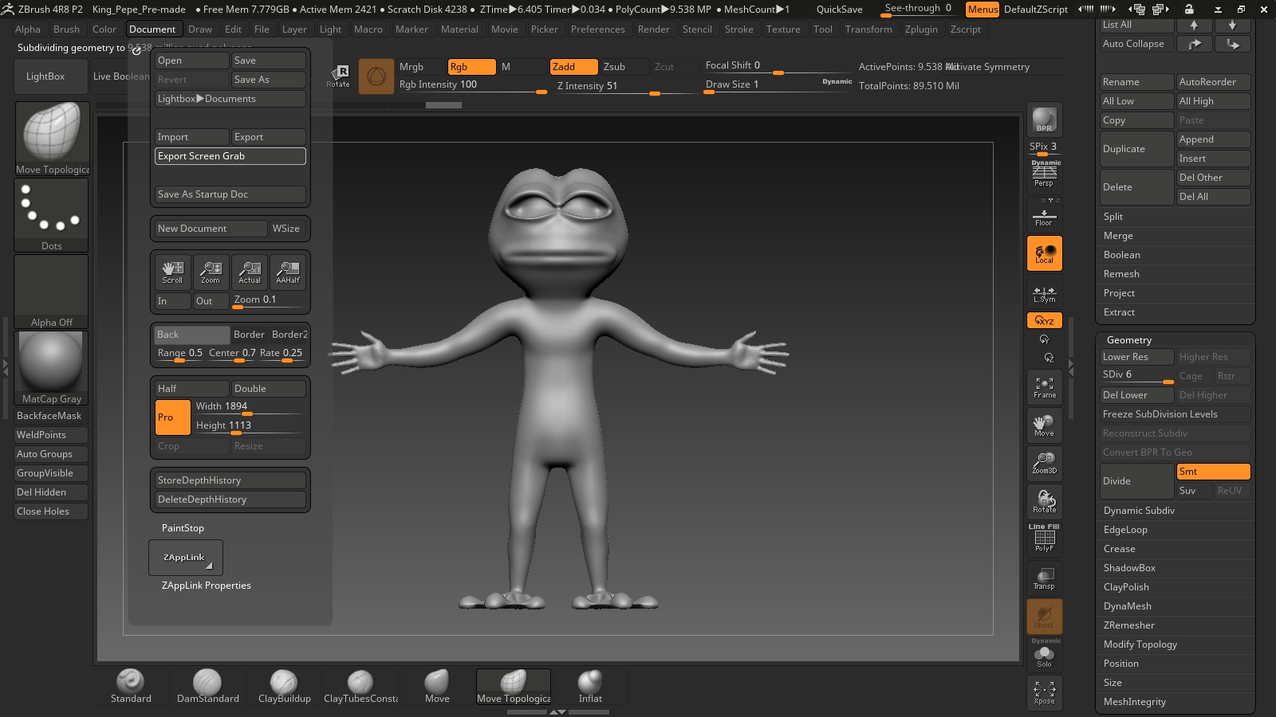1276x717 pixels.
Task: Toggle Rgb painting mode
Action: 471,67
